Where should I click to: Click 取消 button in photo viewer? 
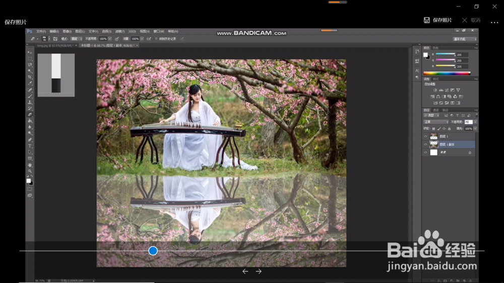click(x=471, y=20)
